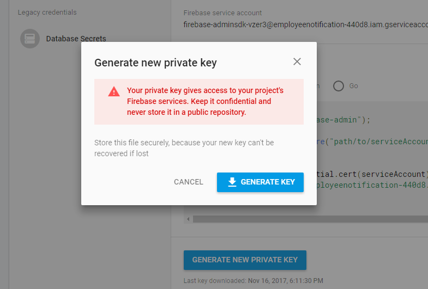Click the GENERATE NEW PRIVATE KEY button
Viewport: 428px width, 289px height.
click(x=245, y=260)
